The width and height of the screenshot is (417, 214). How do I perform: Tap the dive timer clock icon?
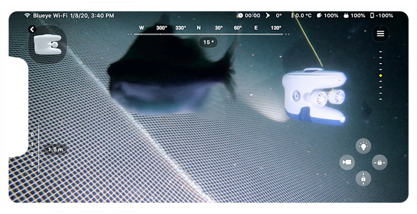pos(240,16)
